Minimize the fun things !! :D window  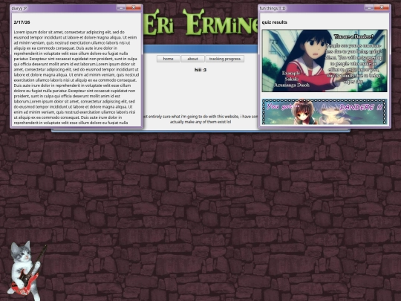[369, 7]
